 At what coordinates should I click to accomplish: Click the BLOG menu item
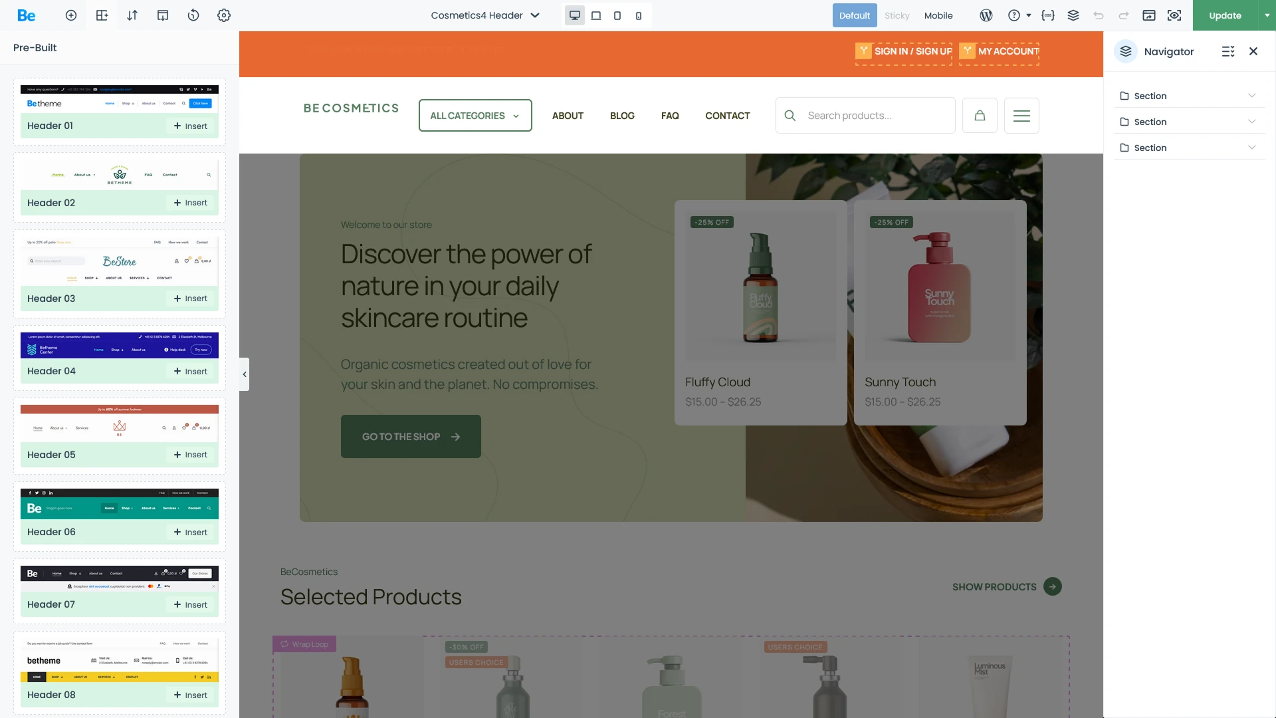click(x=622, y=115)
